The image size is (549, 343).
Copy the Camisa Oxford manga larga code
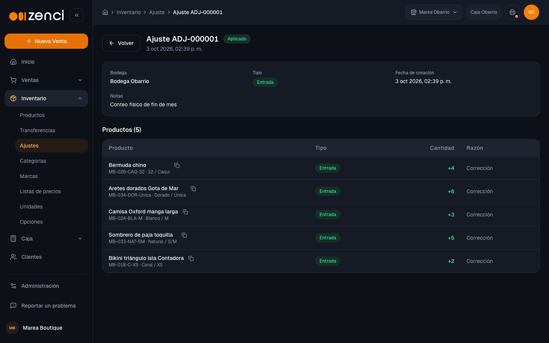[x=185, y=212]
